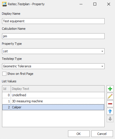Move Caliper entry up with blue arrow
This screenshot has height=139, width=115.
[x=110, y=111]
